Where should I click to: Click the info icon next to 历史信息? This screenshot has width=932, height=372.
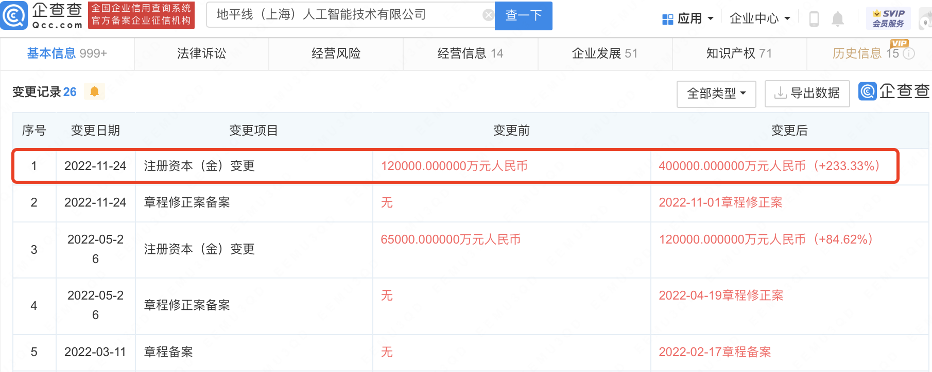pos(909,53)
